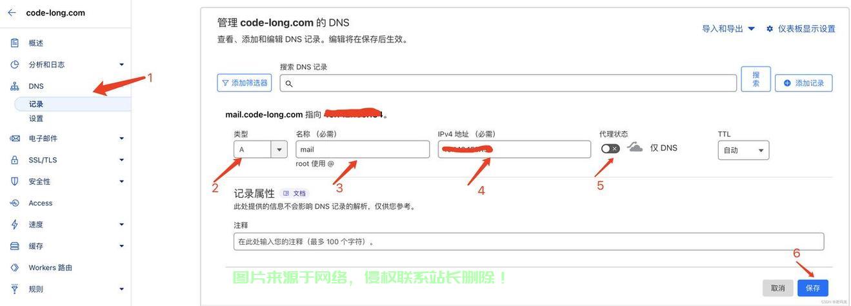Click the SSL/TLS padlock icon

(x=15, y=160)
